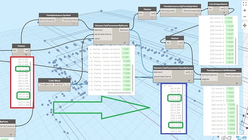The width and height of the screenshot is (248, 140).
Task: Click the horizontal scrollbar in SetParameterByName preview
Action: coord(119,93)
